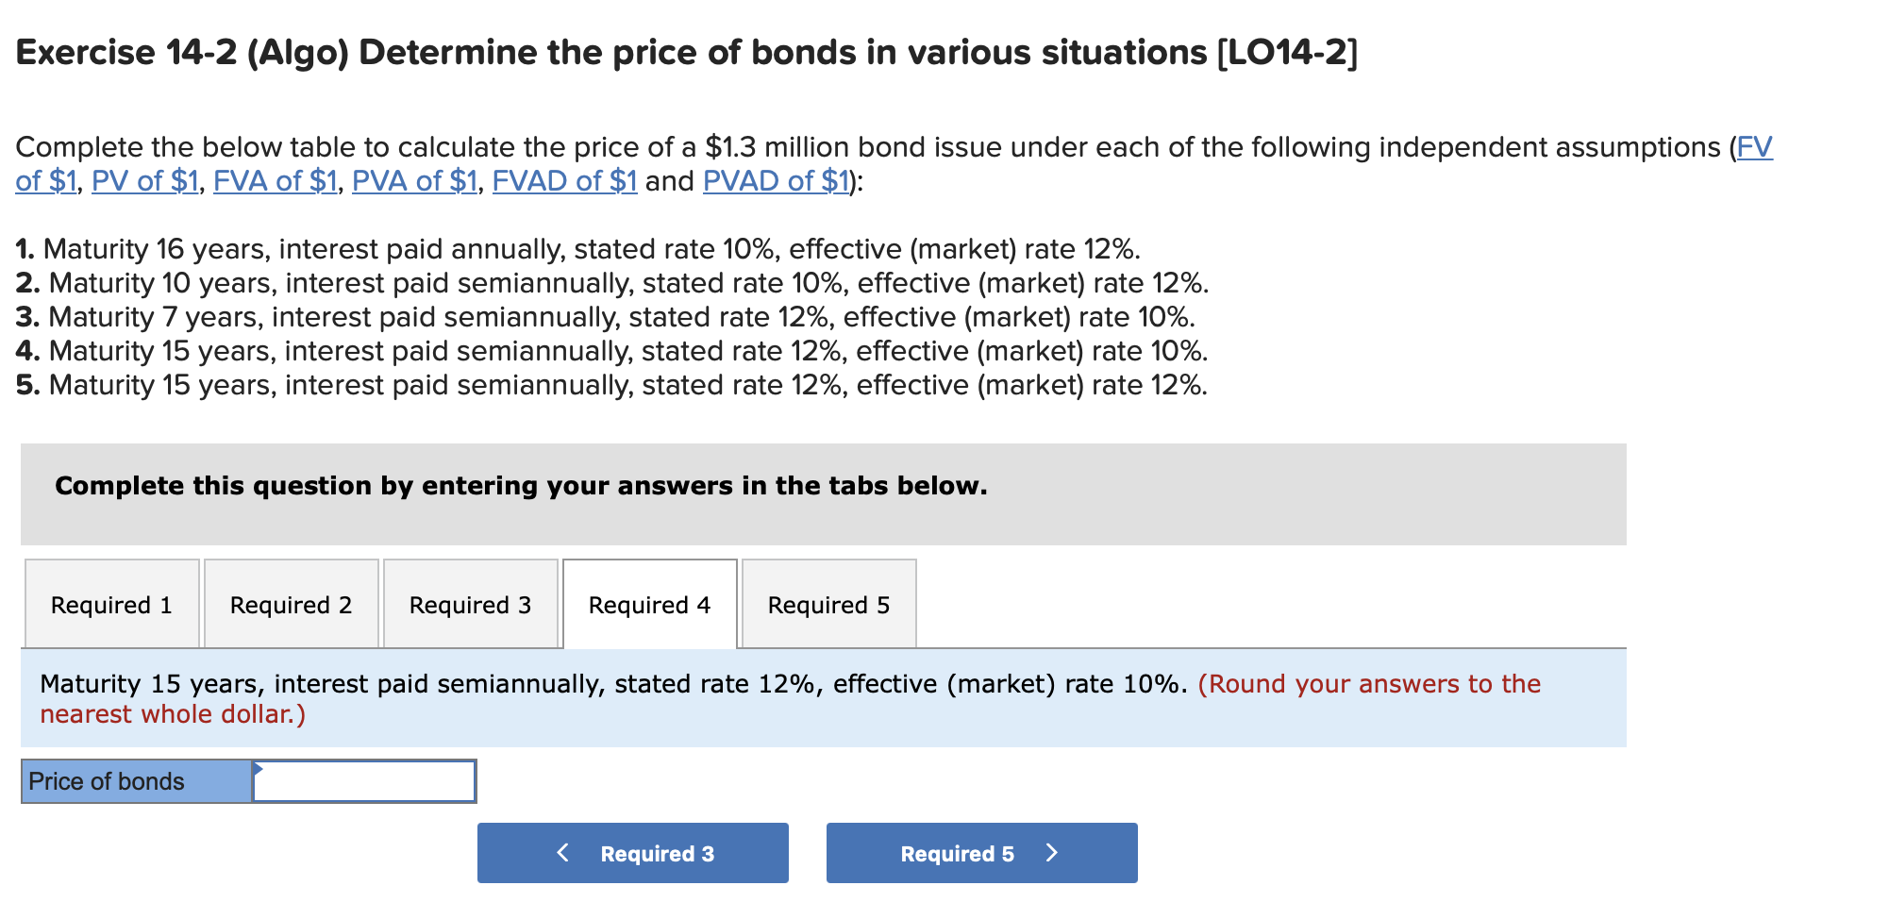Open the PVA of $1 table link
The height and width of the screenshot is (919, 1889).
(x=412, y=181)
